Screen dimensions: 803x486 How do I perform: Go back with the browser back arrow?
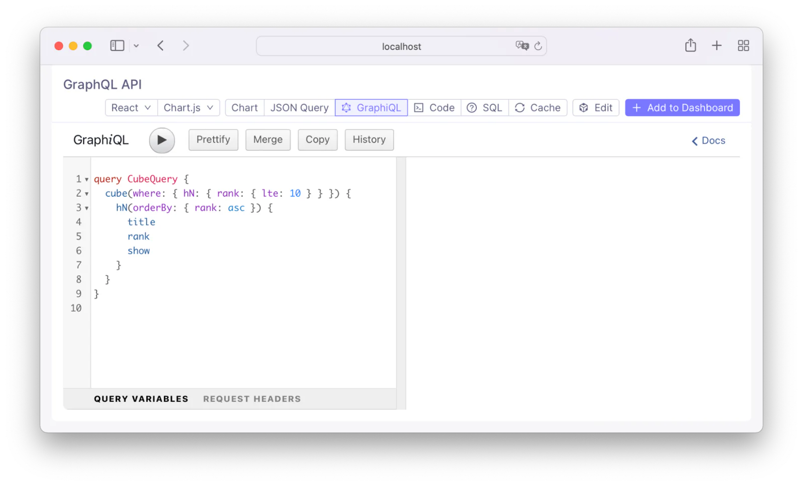point(161,46)
